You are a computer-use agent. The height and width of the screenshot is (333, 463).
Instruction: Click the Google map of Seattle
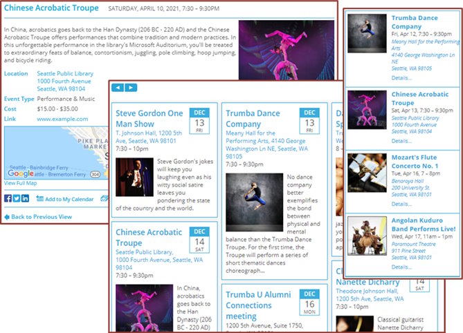pos(55,153)
